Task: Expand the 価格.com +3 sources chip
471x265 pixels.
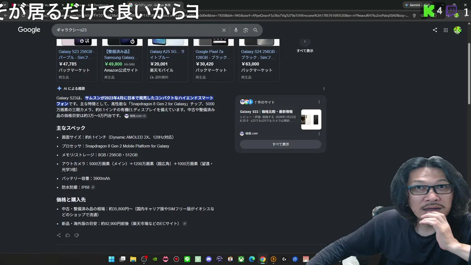Action: coord(135,116)
